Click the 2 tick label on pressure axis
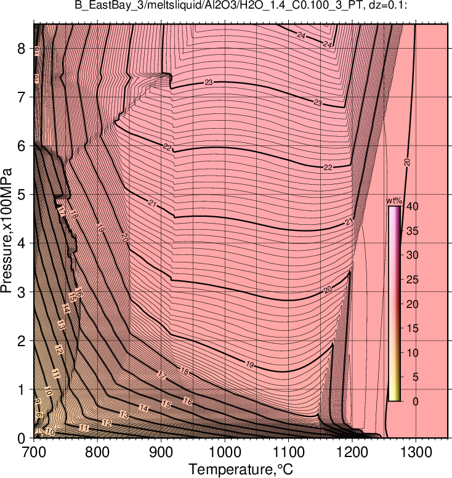Image resolution: width=452 pixels, height=478 pixels. [22, 341]
